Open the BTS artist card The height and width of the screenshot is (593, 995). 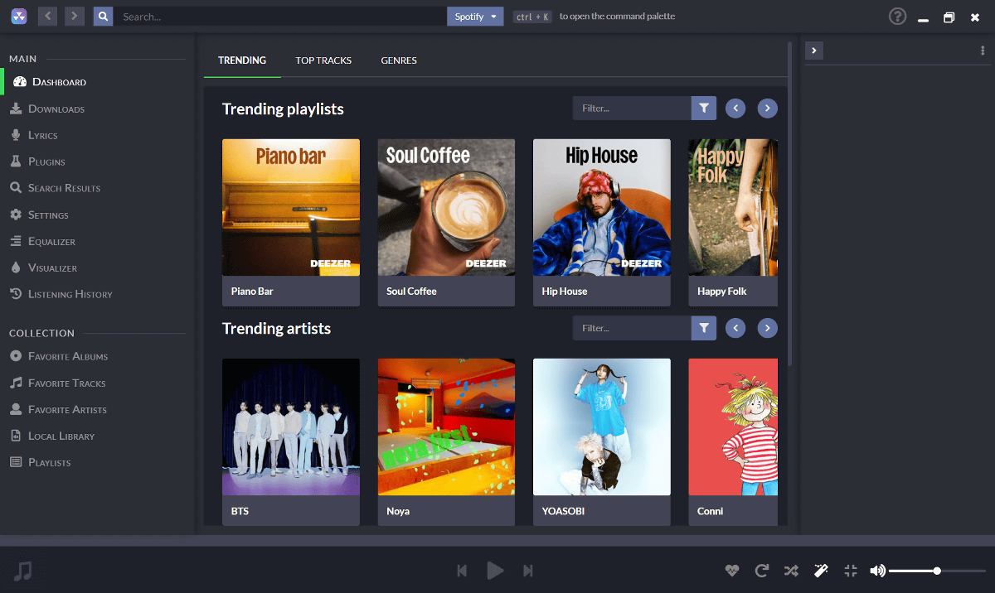pyautogui.click(x=291, y=442)
